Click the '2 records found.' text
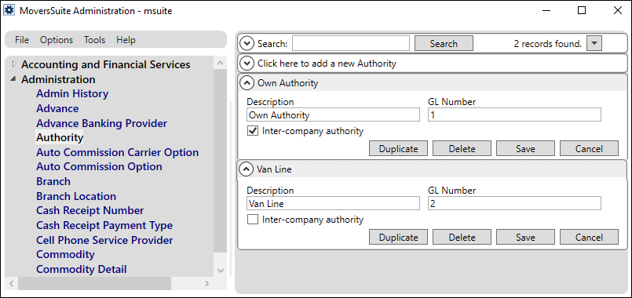Screen dimensions: 632x298 [x=548, y=43]
